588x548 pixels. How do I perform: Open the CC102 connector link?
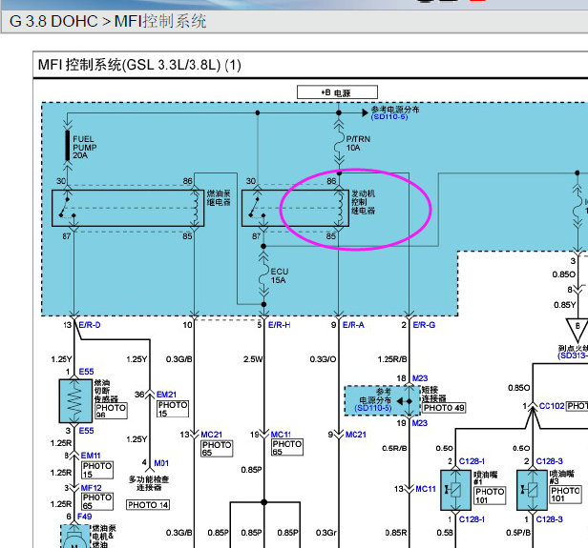[552, 406]
